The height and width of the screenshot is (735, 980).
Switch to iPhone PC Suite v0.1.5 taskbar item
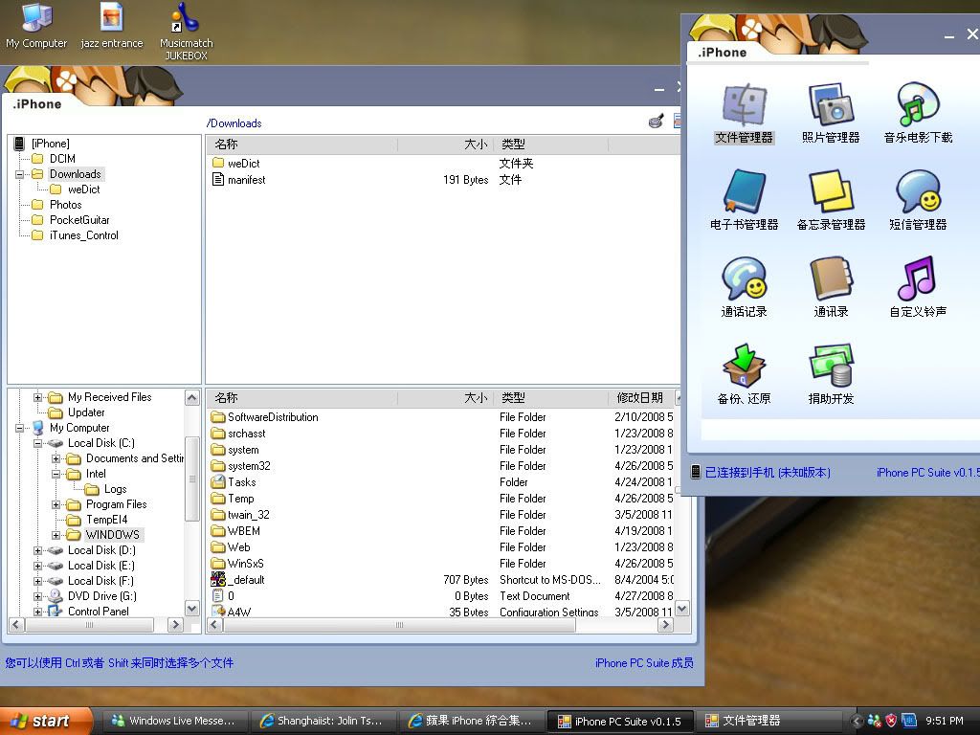click(620, 721)
